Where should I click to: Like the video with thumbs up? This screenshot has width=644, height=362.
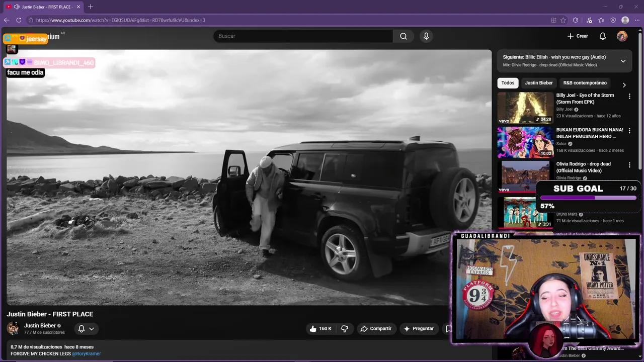point(320,329)
